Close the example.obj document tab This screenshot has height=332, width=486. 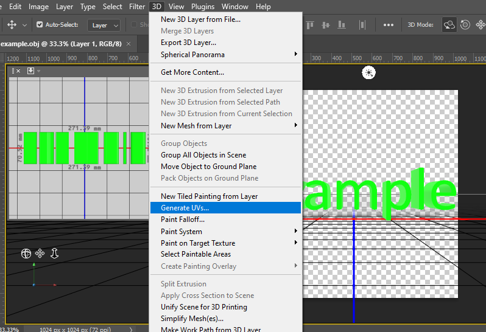click(x=129, y=44)
